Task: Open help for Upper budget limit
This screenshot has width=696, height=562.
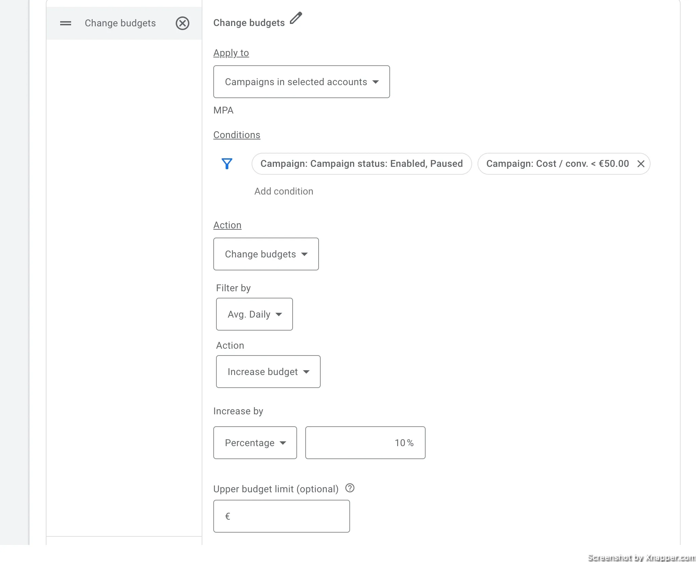Action: tap(350, 488)
